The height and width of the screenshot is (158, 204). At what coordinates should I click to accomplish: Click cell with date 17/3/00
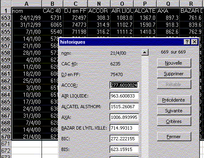[x=27, y=102]
